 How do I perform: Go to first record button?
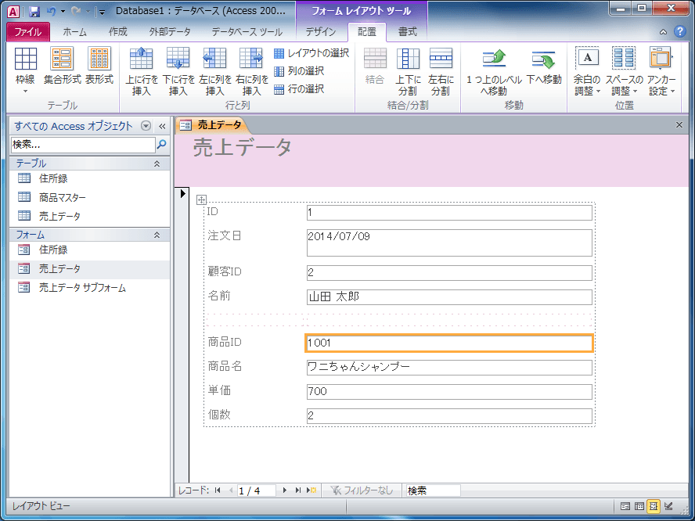218,490
